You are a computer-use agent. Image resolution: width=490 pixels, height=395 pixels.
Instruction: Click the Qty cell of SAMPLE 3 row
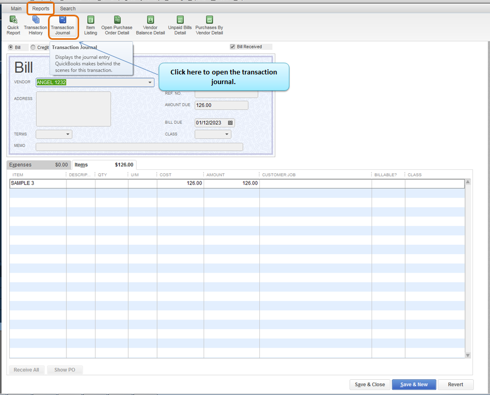point(112,183)
